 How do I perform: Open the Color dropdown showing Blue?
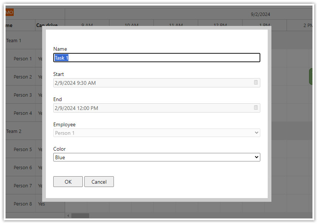(x=156, y=157)
